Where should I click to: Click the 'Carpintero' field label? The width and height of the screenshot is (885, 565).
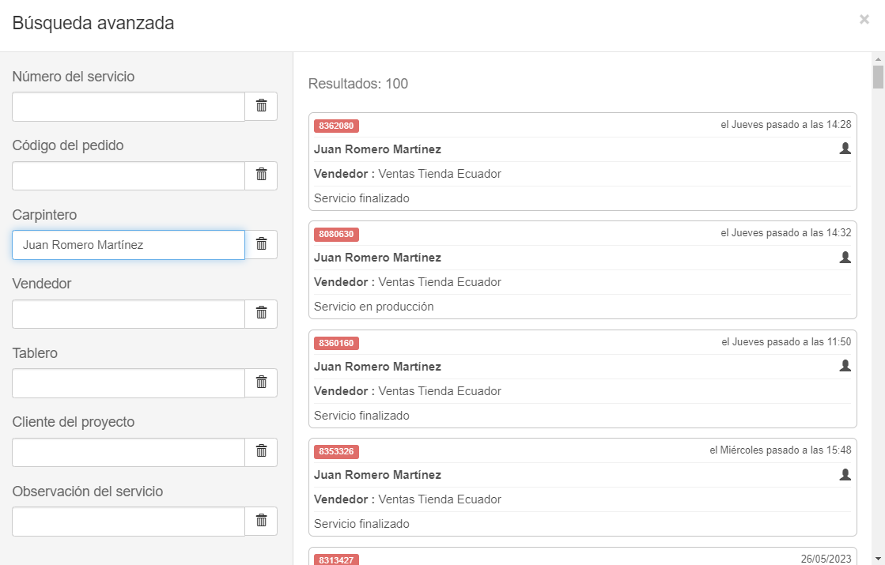(44, 215)
